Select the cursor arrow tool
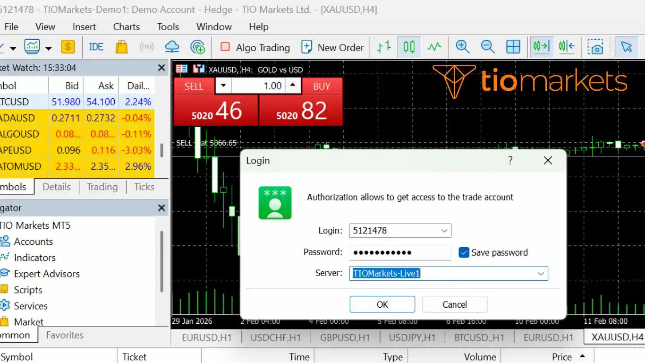Viewport: 645px width, 363px height. [x=627, y=47]
